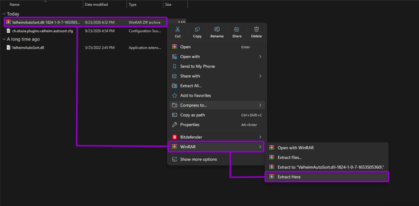419x206 pixels.
Task: Choose Extract Here in WinRAR submenu
Action: click(x=327, y=177)
